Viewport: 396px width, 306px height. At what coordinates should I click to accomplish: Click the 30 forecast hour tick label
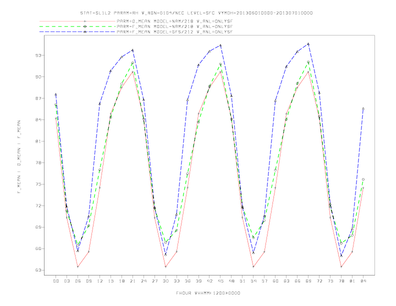pyautogui.click(x=165, y=281)
